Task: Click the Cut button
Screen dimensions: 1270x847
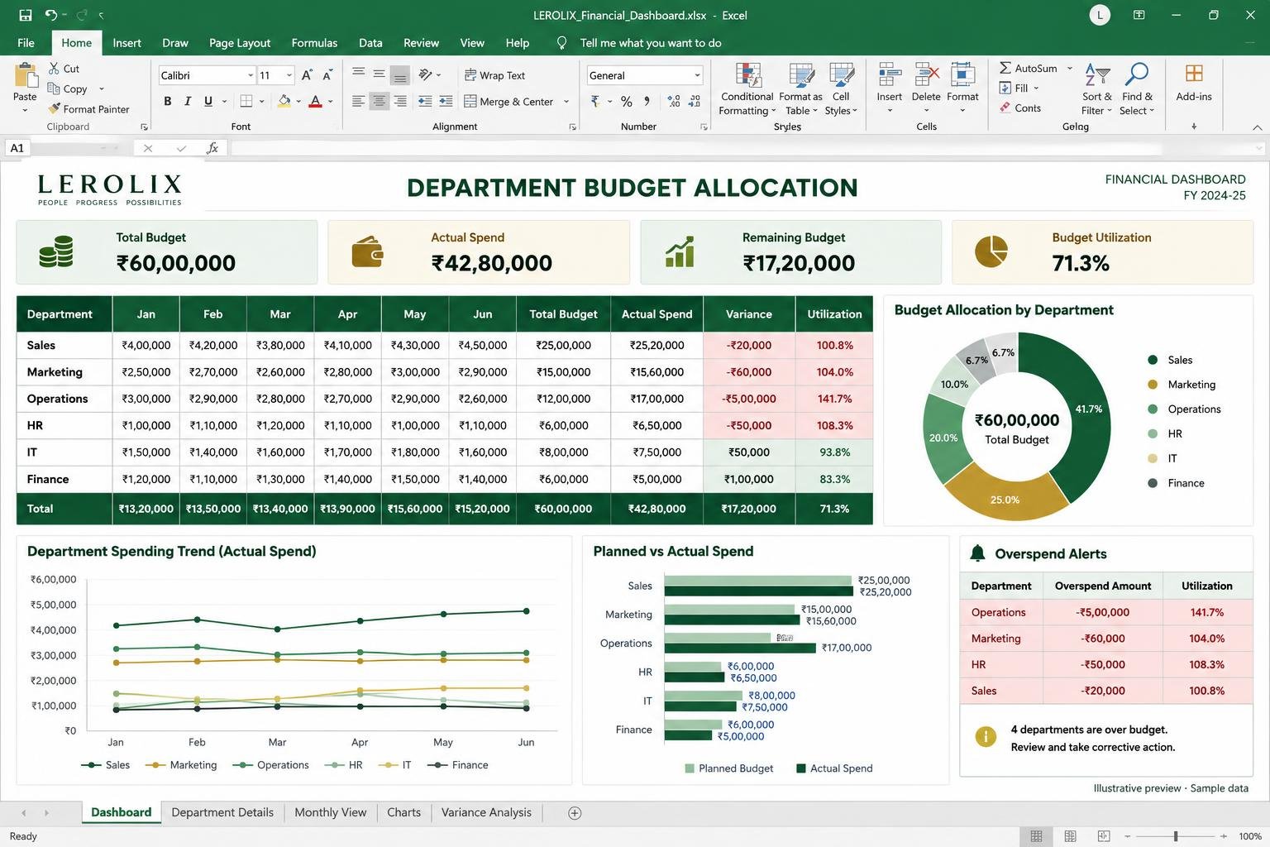Action: click(64, 69)
